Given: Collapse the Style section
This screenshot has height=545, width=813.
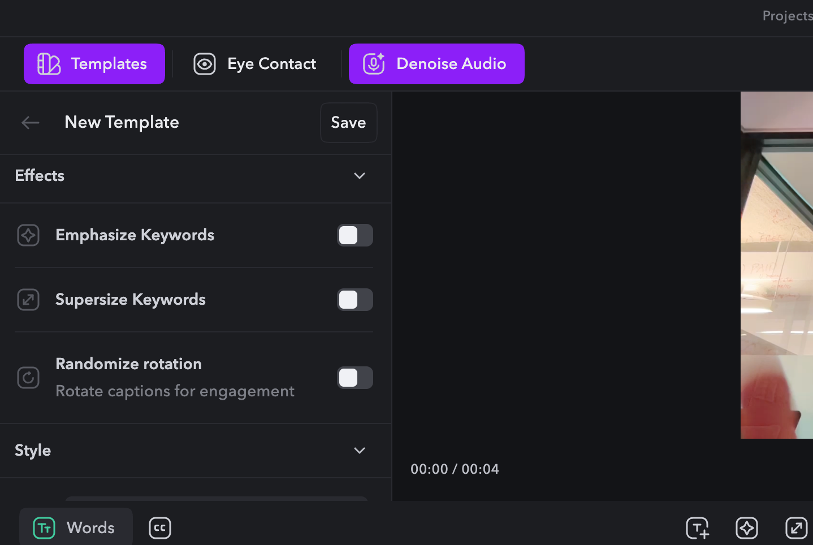Looking at the screenshot, I should (x=360, y=451).
